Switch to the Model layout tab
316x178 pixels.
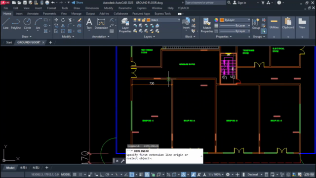10,168
